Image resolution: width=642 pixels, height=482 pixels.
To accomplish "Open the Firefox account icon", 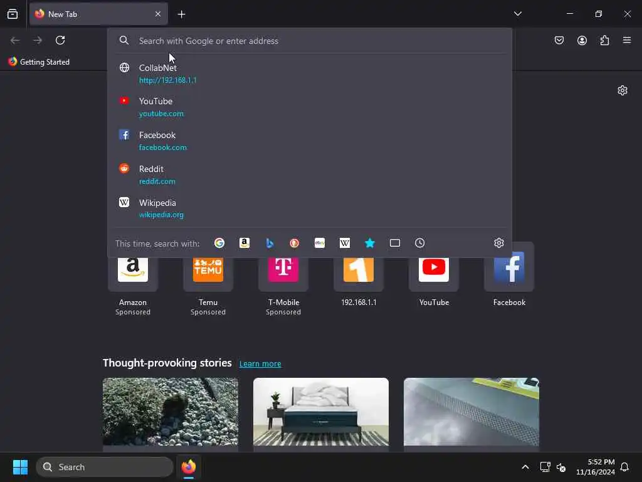I will point(582,40).
